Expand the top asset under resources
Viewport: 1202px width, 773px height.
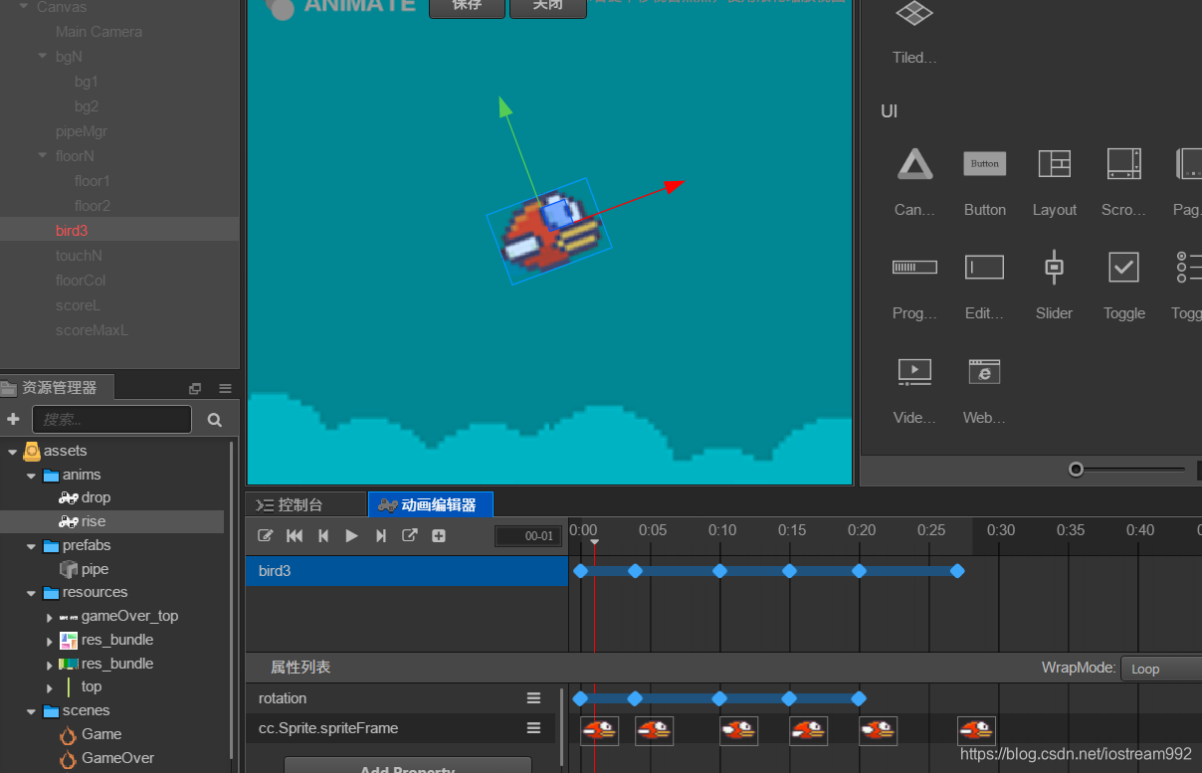[51, 687]
